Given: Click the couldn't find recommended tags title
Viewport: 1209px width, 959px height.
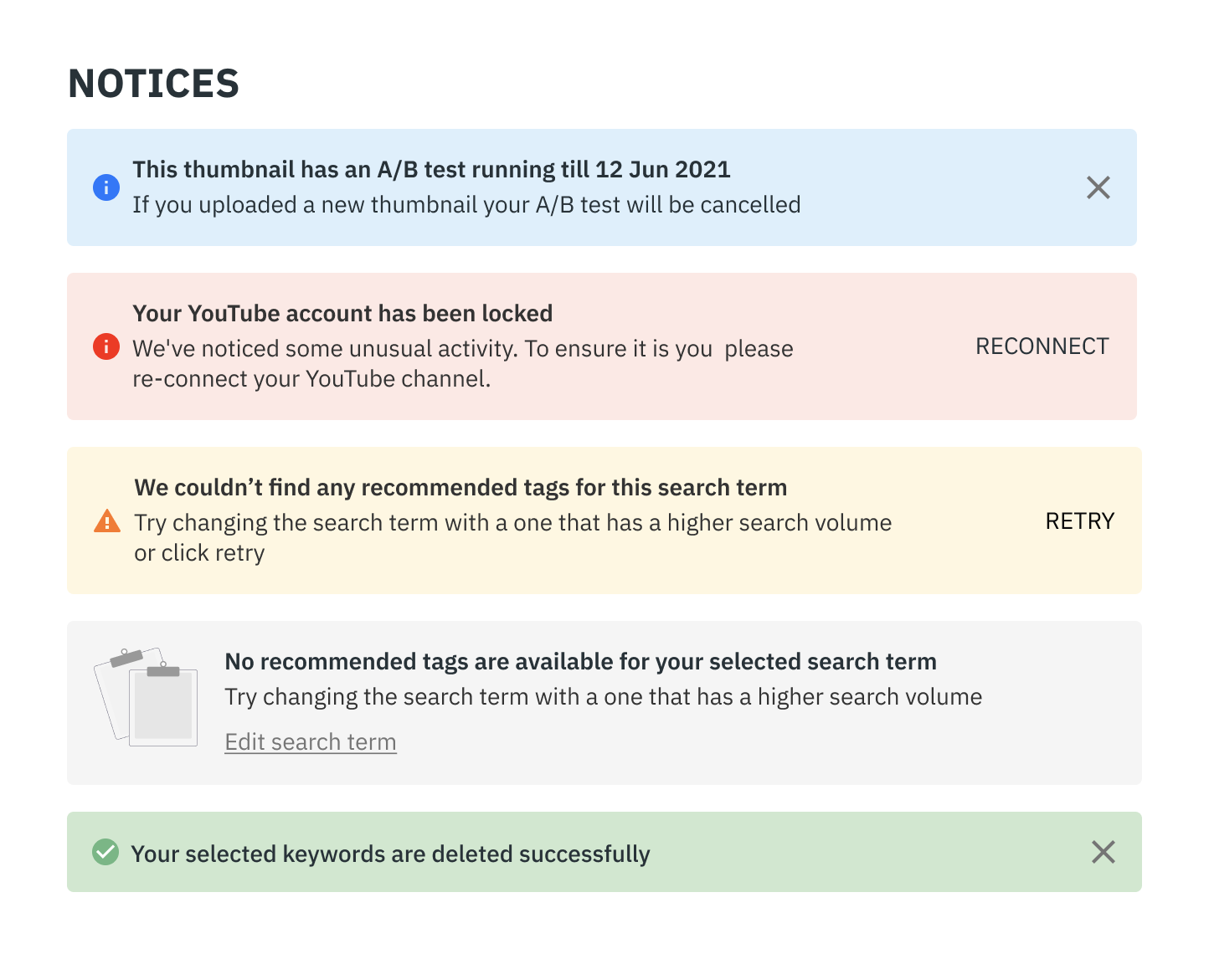Looking at the screenshot, I should [x=460, y=488].
